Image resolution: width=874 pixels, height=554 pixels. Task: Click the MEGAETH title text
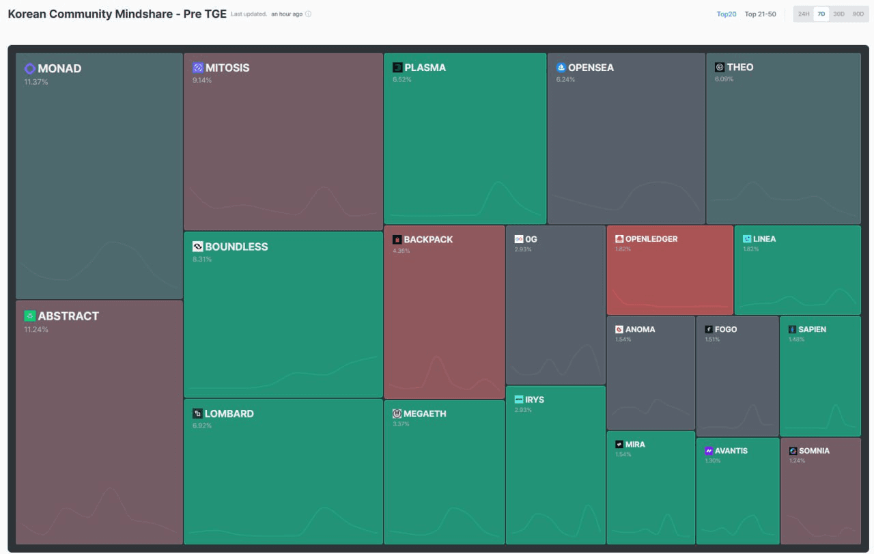pos(425,413)
